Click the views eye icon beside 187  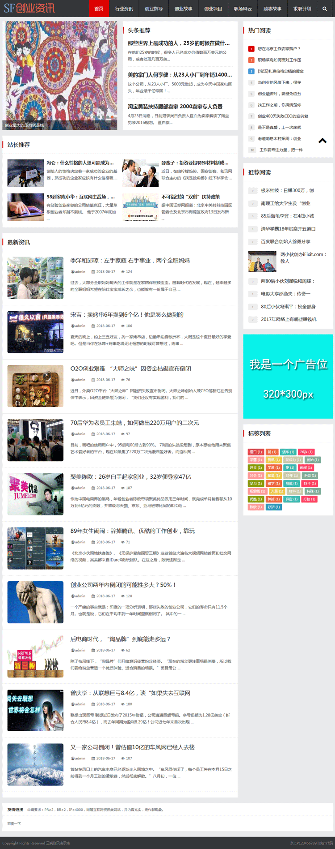point(123,488)
